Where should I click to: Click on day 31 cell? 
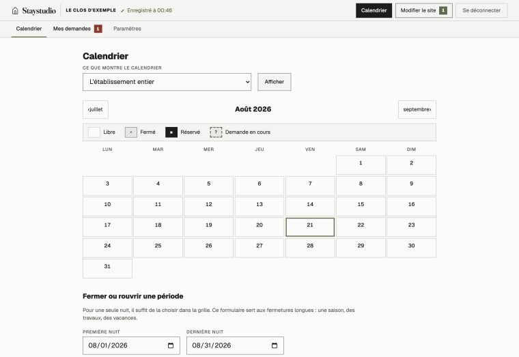click(107, 269)
